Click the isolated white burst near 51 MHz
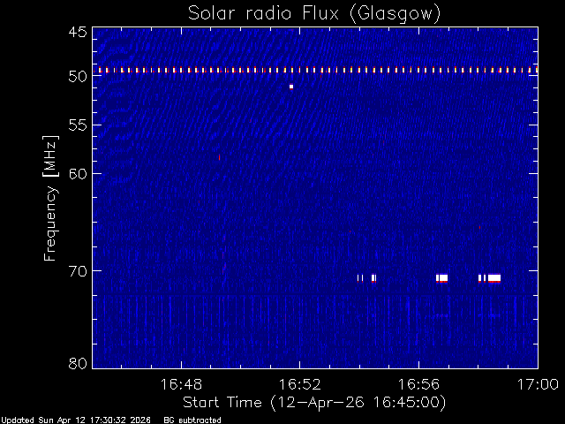565x424 pixels. (x=291, y=87)
